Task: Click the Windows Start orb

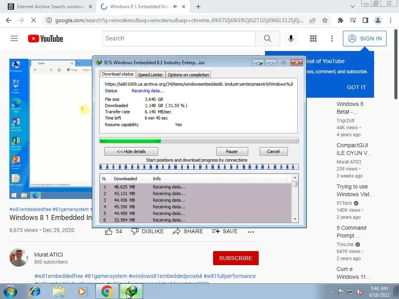Action: (11, 292)
